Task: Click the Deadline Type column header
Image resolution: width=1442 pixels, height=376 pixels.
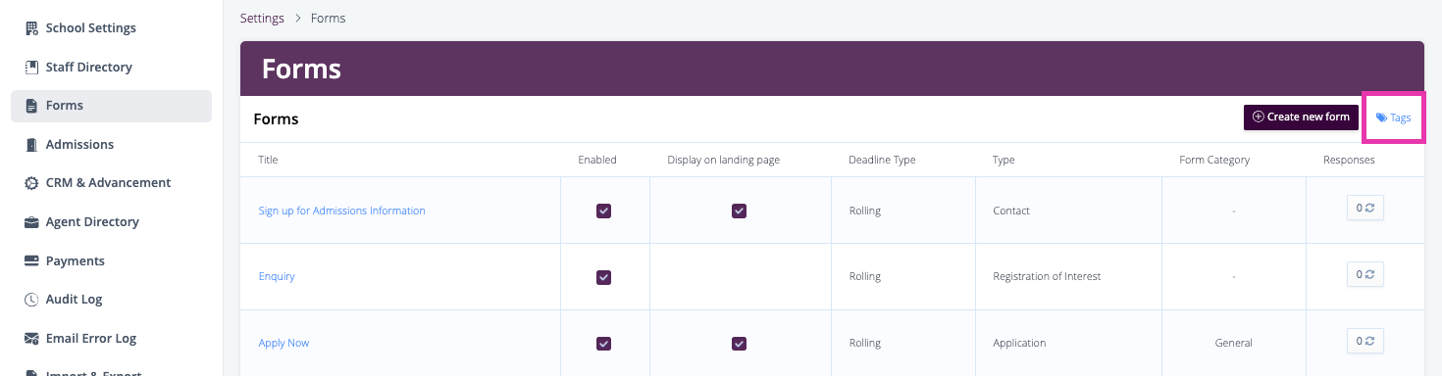Action: (882, 160)
